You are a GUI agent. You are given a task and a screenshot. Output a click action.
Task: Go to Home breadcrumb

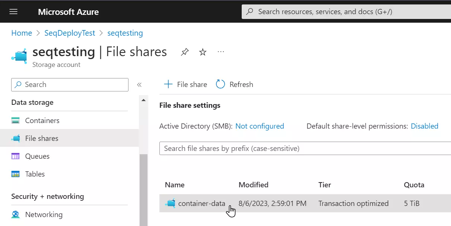pos(22,33)
